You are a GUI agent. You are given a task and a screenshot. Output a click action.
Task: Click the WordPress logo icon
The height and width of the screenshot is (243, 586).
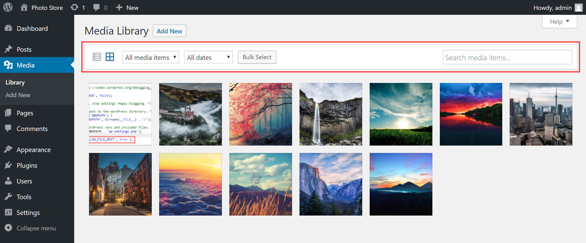(8, 7)
